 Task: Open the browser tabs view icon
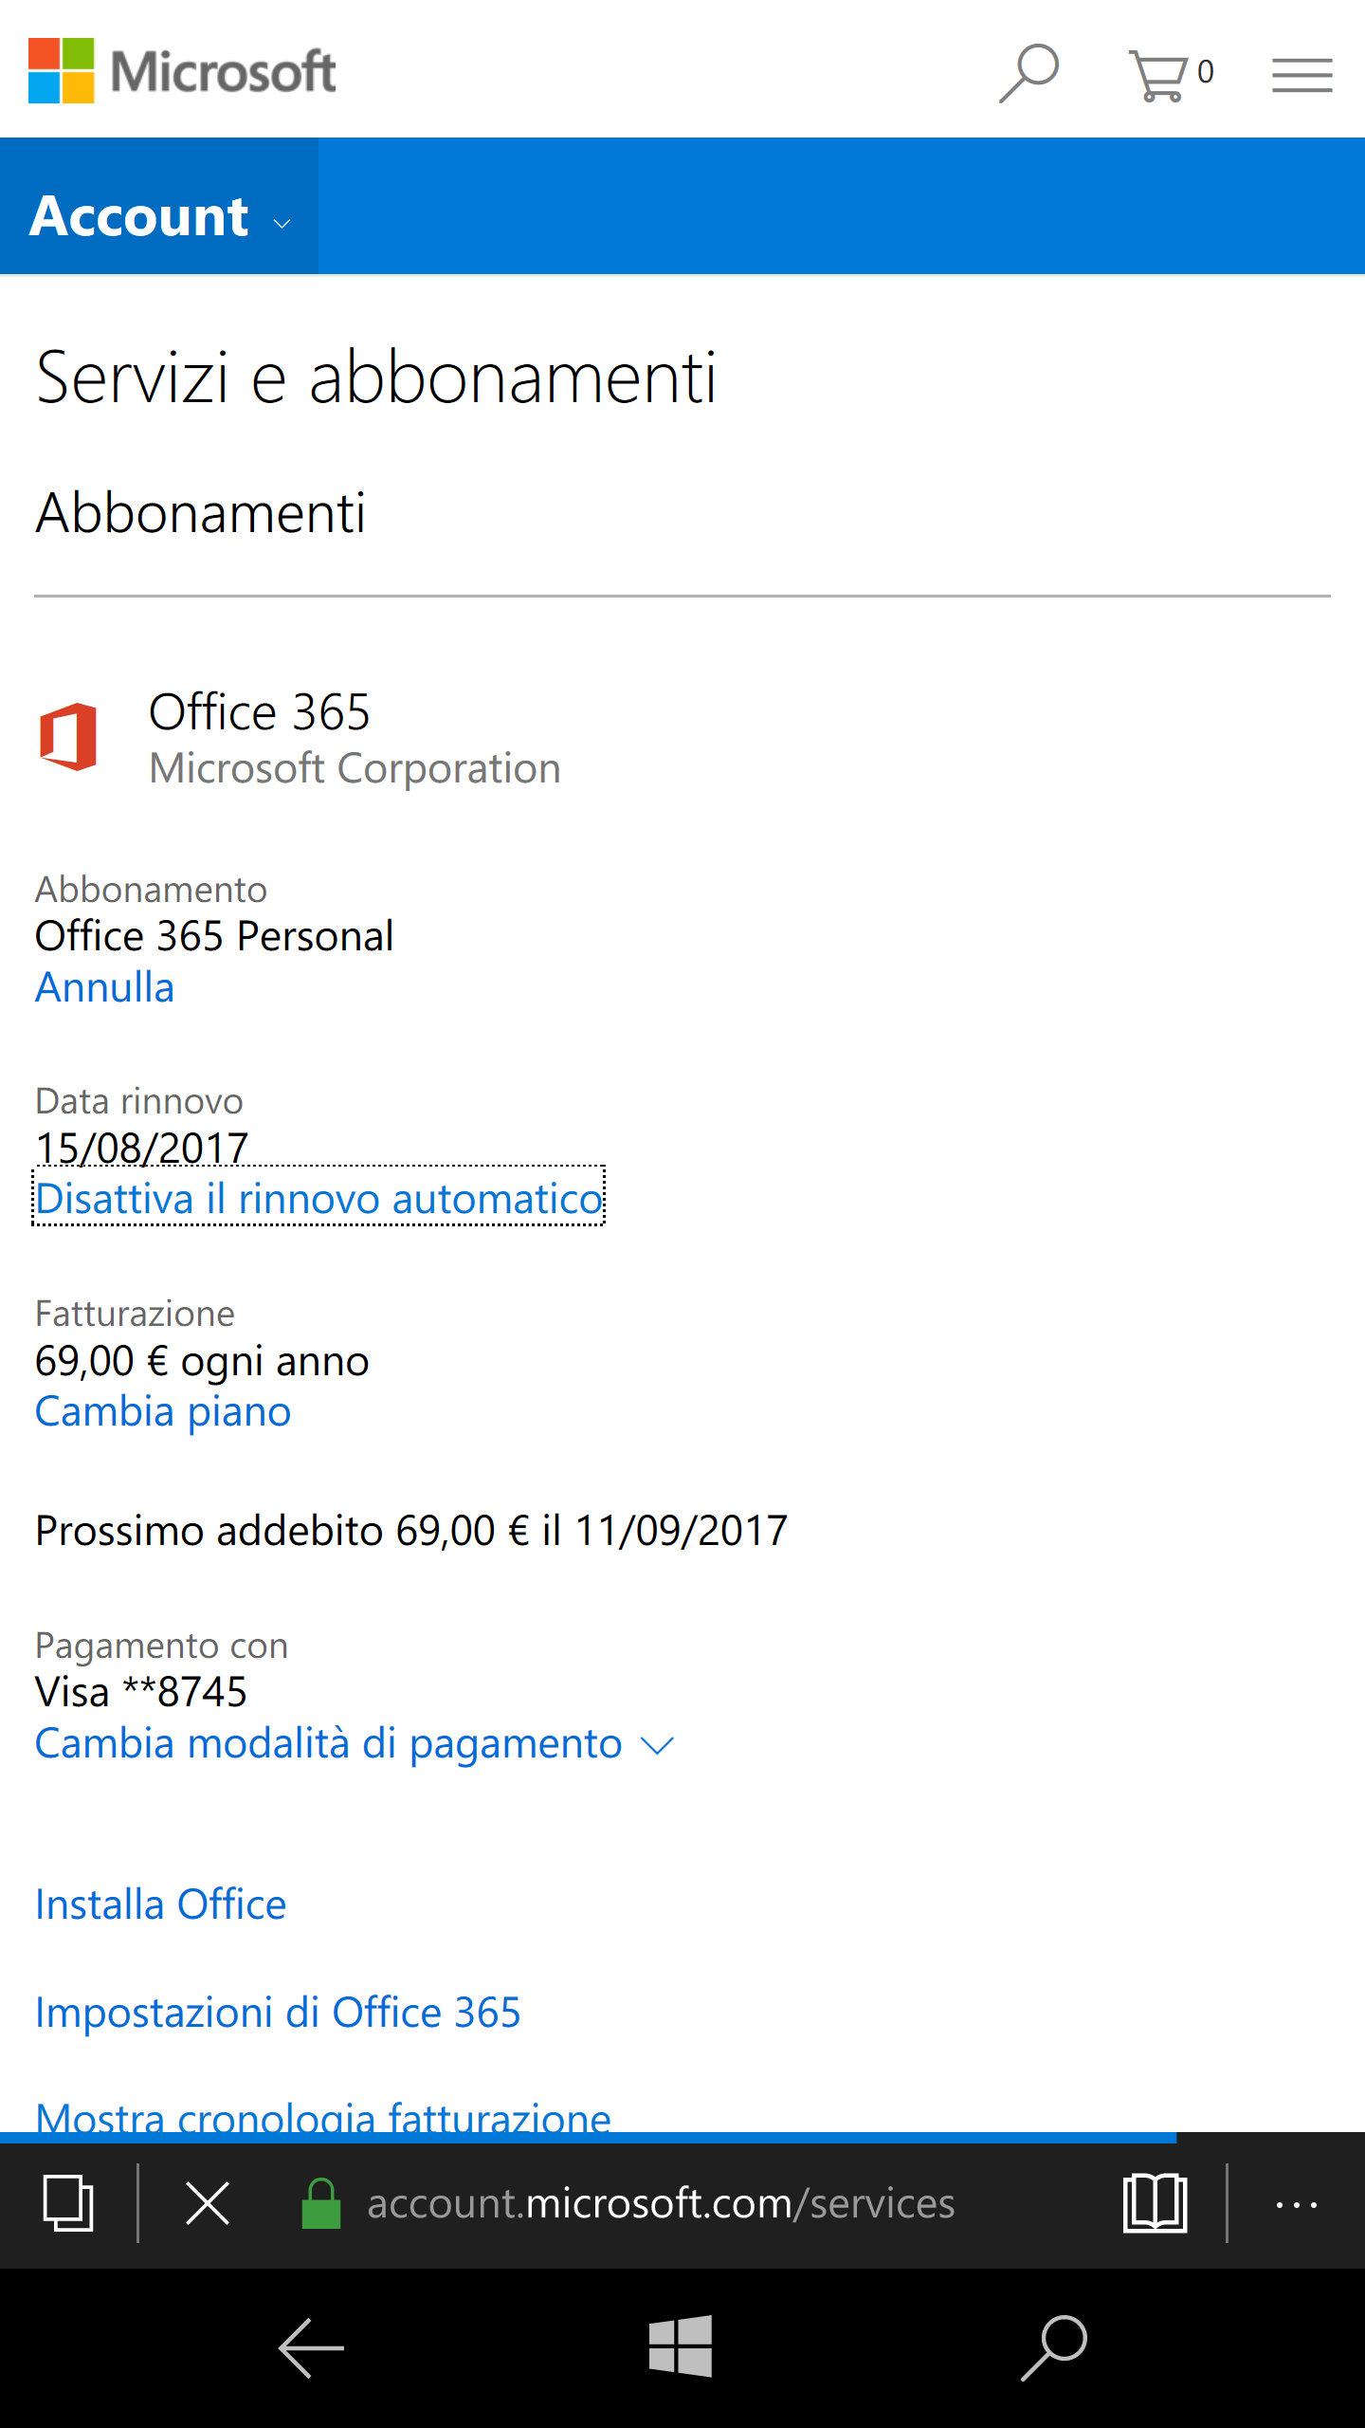[68, 2203]
